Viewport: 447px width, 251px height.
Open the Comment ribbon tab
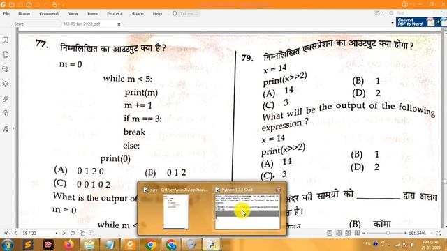click(49, 13)
